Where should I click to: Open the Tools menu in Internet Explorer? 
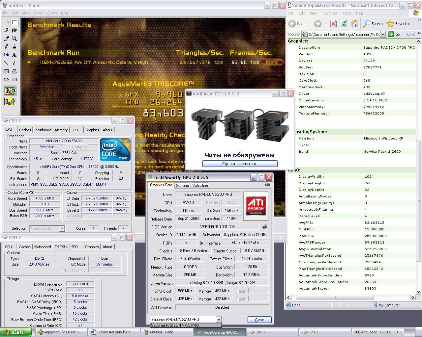pos(347,13)
